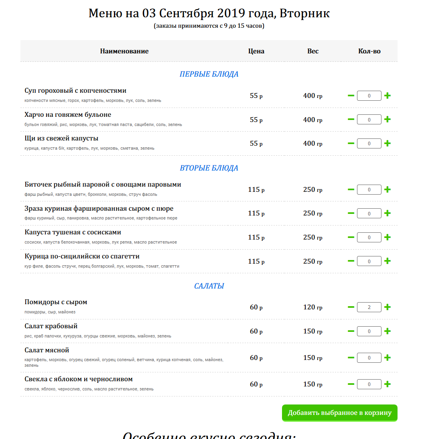
Task: Add one Курица по-сицилийски со спагетти
Action: tap(388, 261)
